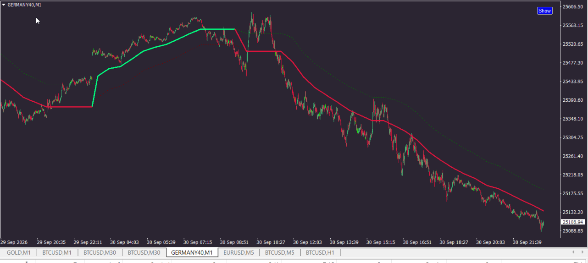Open the BTCUSD,H1 chart tab
588x263 pixels.
tap(320, 252)
